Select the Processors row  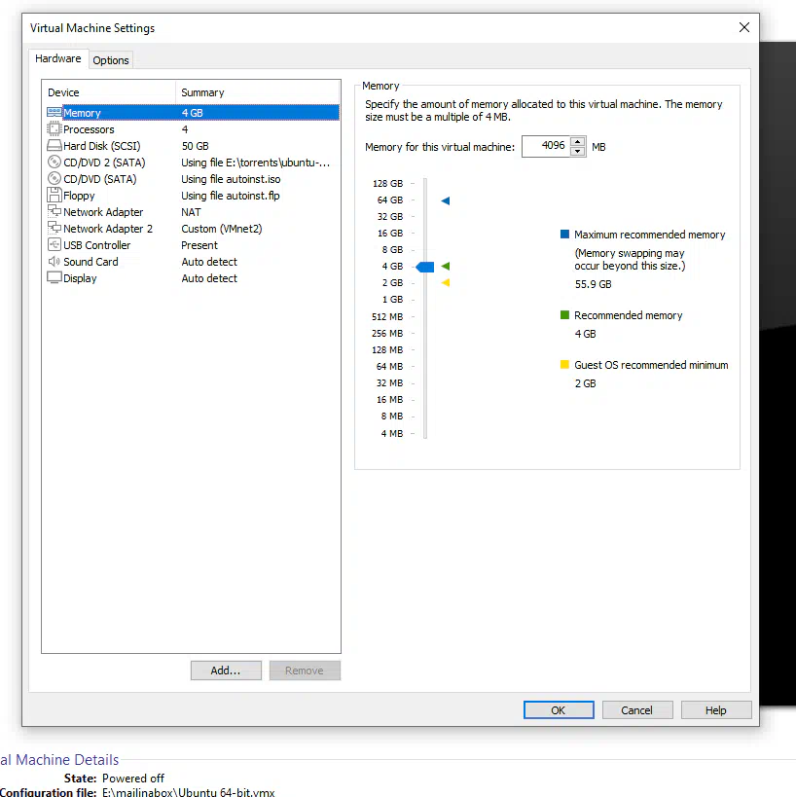tap(193, 129)
